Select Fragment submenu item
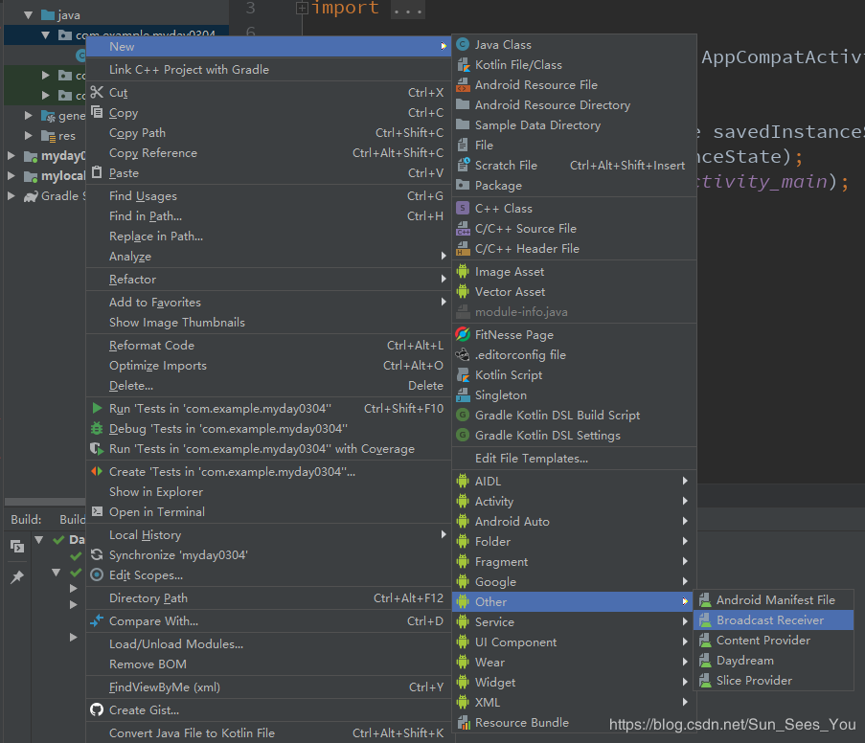The width and height of the screenshot is (865, 743). coord(574,561)
